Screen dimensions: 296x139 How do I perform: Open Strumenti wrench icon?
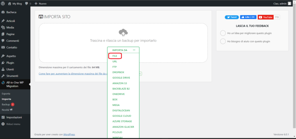[x=3, y=76]
